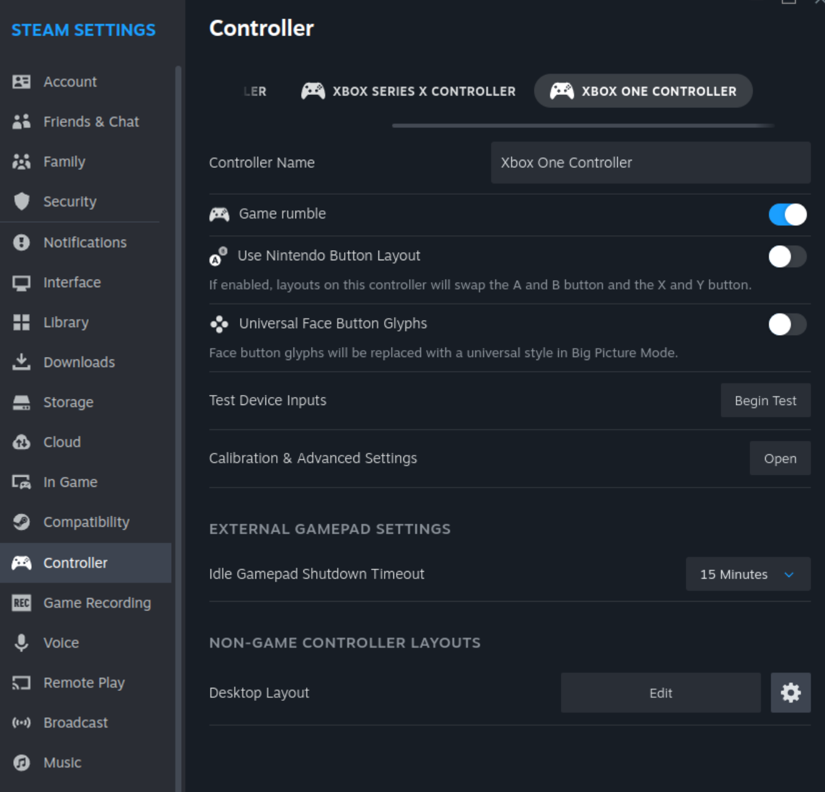The height and width of the screenshot is (792, 825).
Task: Click the Friends & Chat people icon
Action: (21, 122)
